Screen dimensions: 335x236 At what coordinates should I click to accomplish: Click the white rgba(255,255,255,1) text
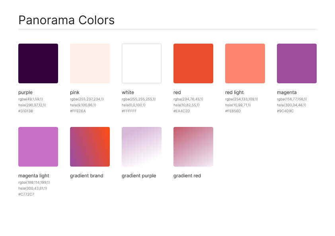point(139,99)
